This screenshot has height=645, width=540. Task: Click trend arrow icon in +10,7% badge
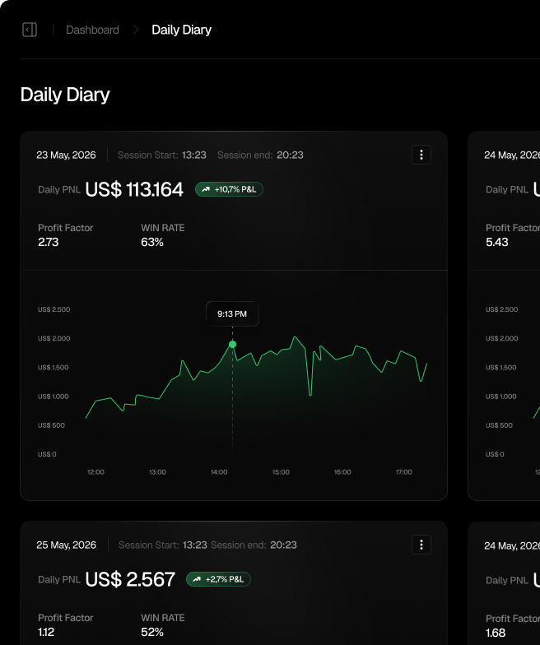(x=205, y=189)
